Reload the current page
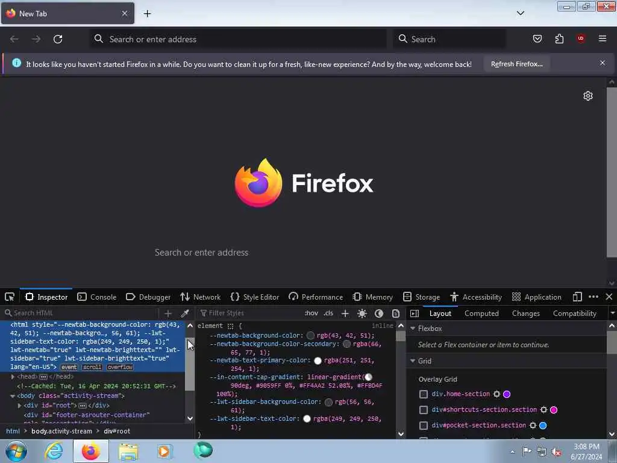Viewport: 617px width, 463px height. coord(58,39)
